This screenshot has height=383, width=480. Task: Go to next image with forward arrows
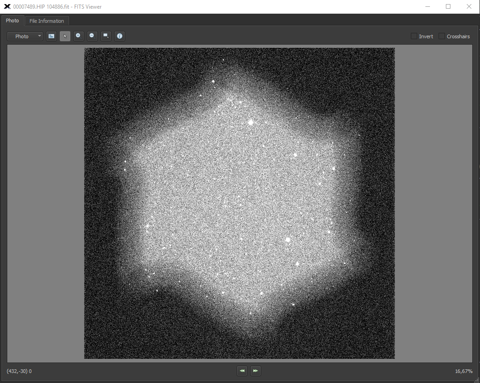(x=256, y=371)
